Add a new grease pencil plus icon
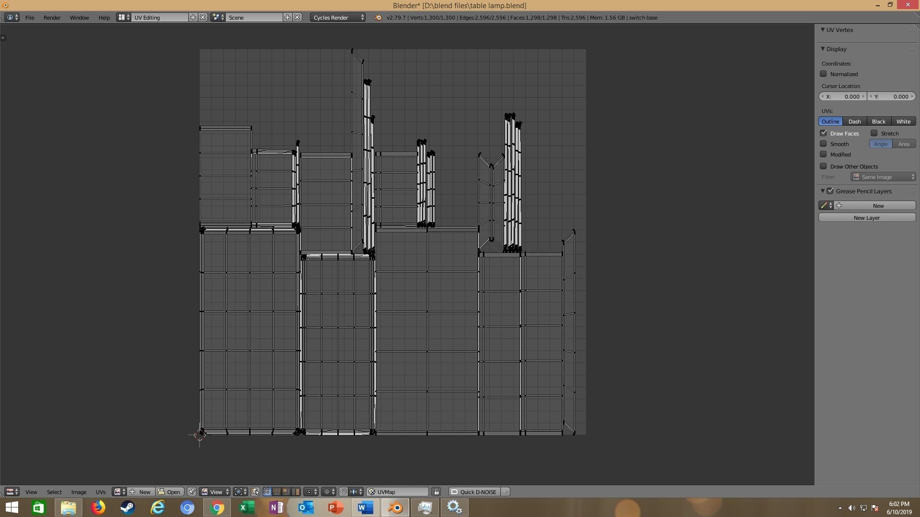This screenshot has width=920, height=517. pyautogui.click(x=839, y=205)
